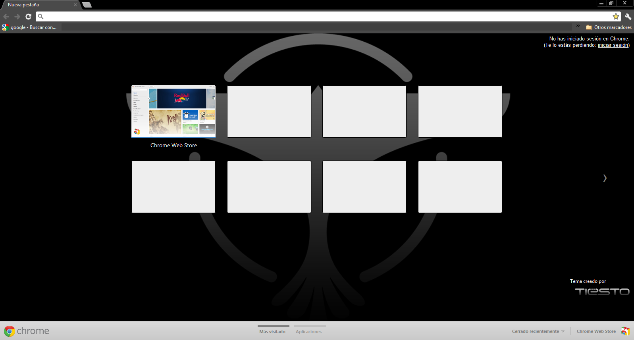This screenshot has width=634, height=340.
Task: Click the forward navigation arrow
Action: pyautogui.click(x=17, y=17)
